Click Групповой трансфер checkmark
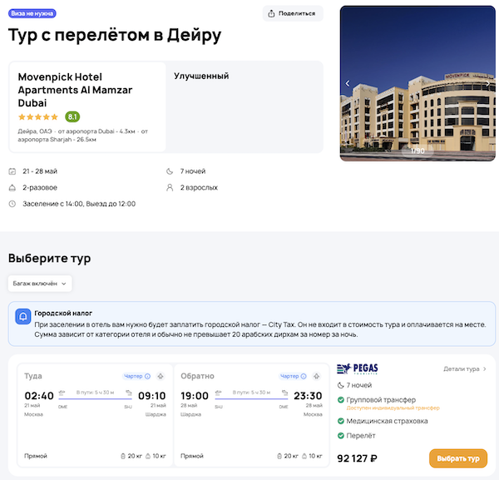This screenshot has width=499, height=480. pos(341,400)
